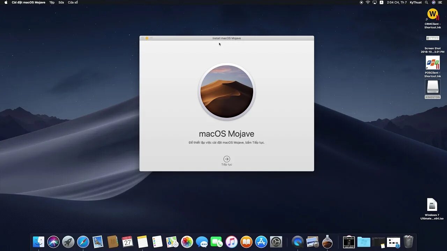Open Spotlight search in menu bar
This screenshot has width=447, height=251.
[x=426, y=2]
